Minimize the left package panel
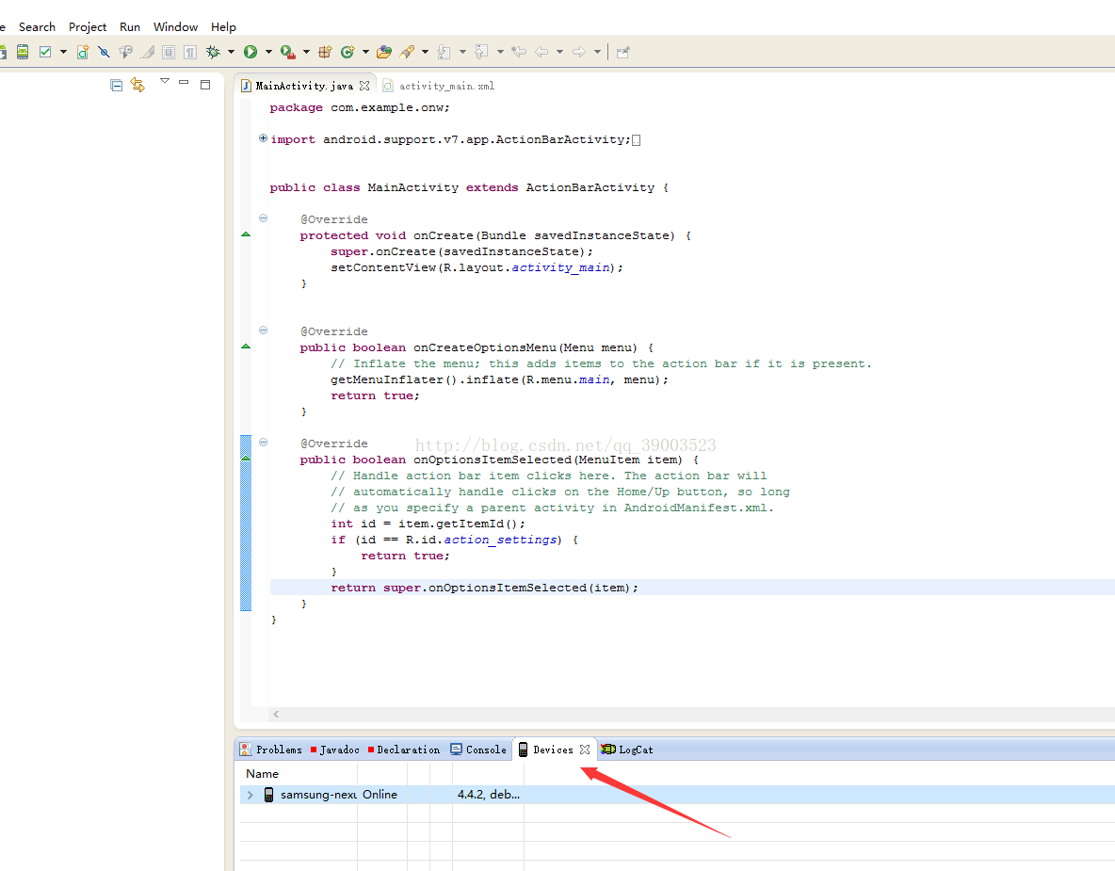The width and height of the screenshot is (1115, 871). 184,83
